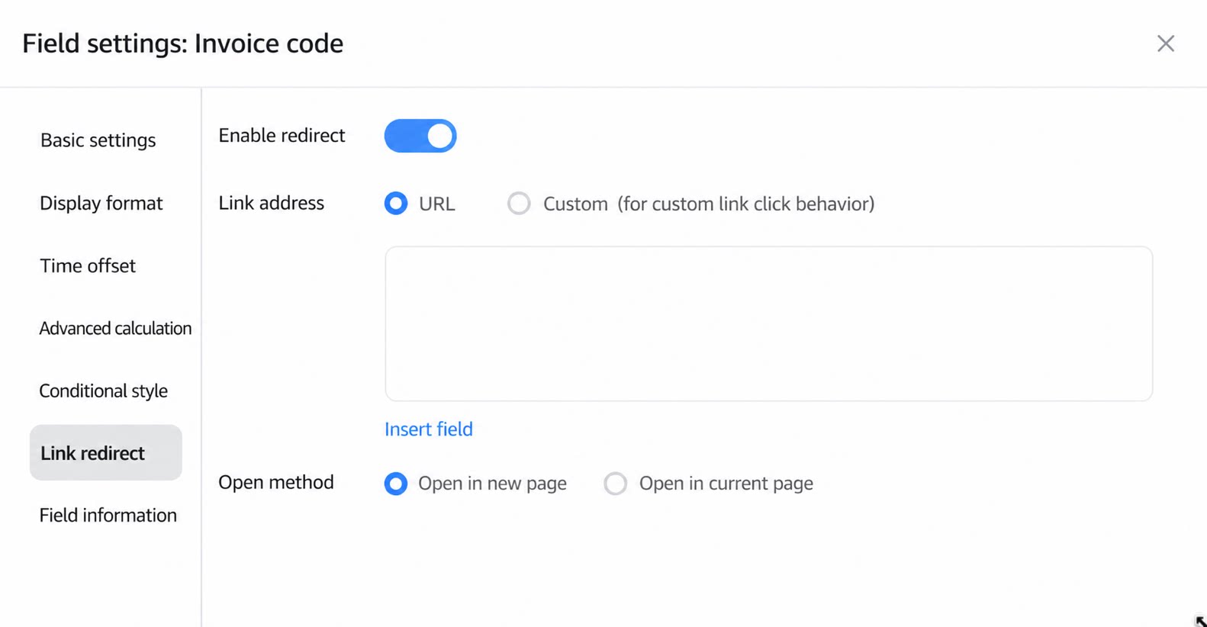Image resolution: width=1207 pixels, height=627 pixels.
Task: Select the Link redirect section
Action: [105, 453]
